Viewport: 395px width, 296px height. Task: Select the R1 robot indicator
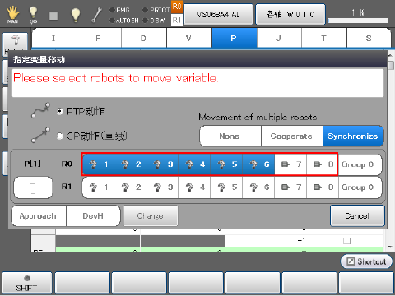177,20
